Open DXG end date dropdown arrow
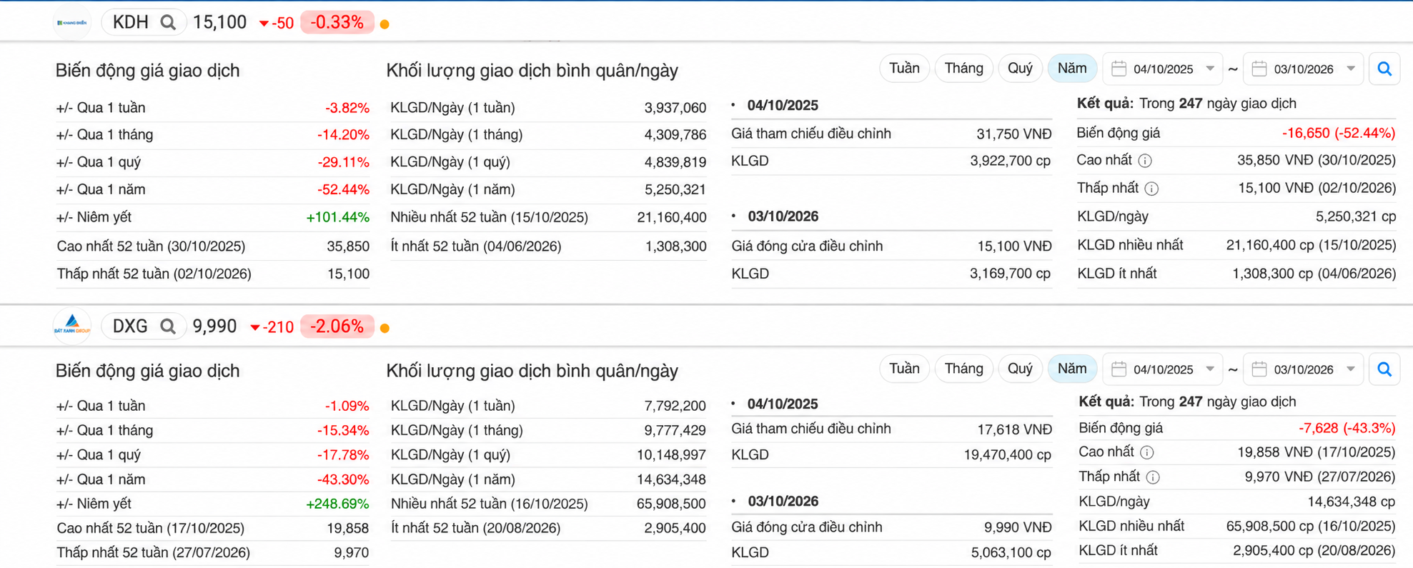 (1351, 369)
